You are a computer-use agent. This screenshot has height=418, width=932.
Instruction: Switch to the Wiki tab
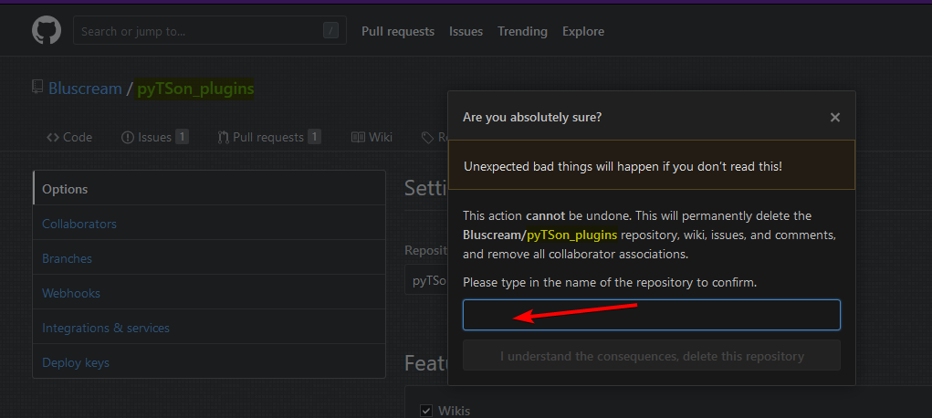(372, 137)
